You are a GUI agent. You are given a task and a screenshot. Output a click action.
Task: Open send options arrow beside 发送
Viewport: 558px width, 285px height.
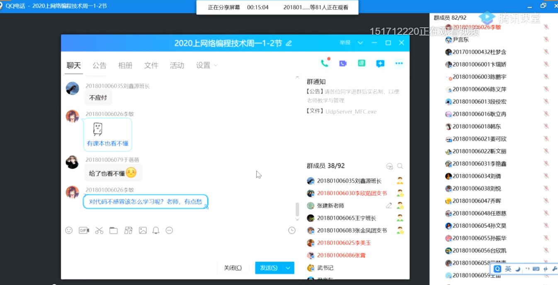tap(288, 268)
